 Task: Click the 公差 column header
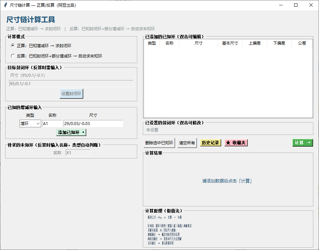(x=302, y=43)
